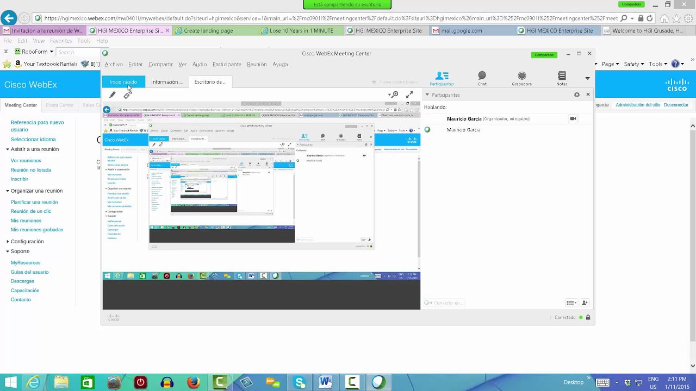The image size is (696, 391).
Task: Open the Notas panel icon
Action: click(562, 79)
